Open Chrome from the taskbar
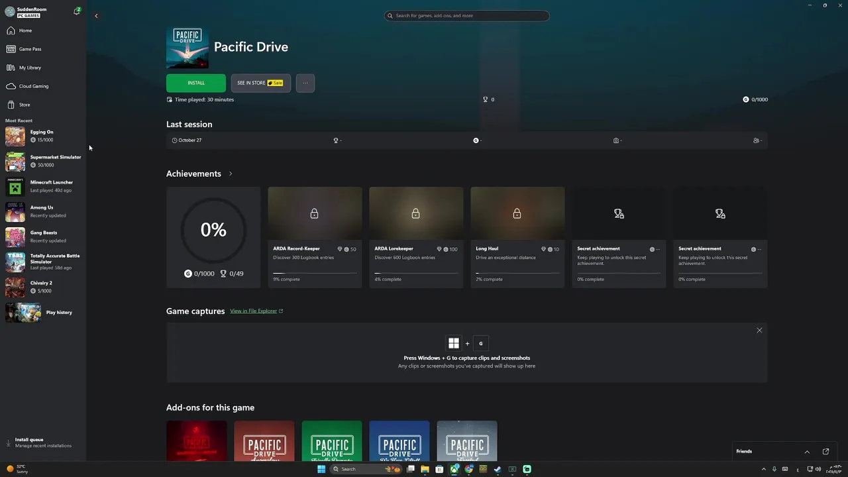 [469, 469]
